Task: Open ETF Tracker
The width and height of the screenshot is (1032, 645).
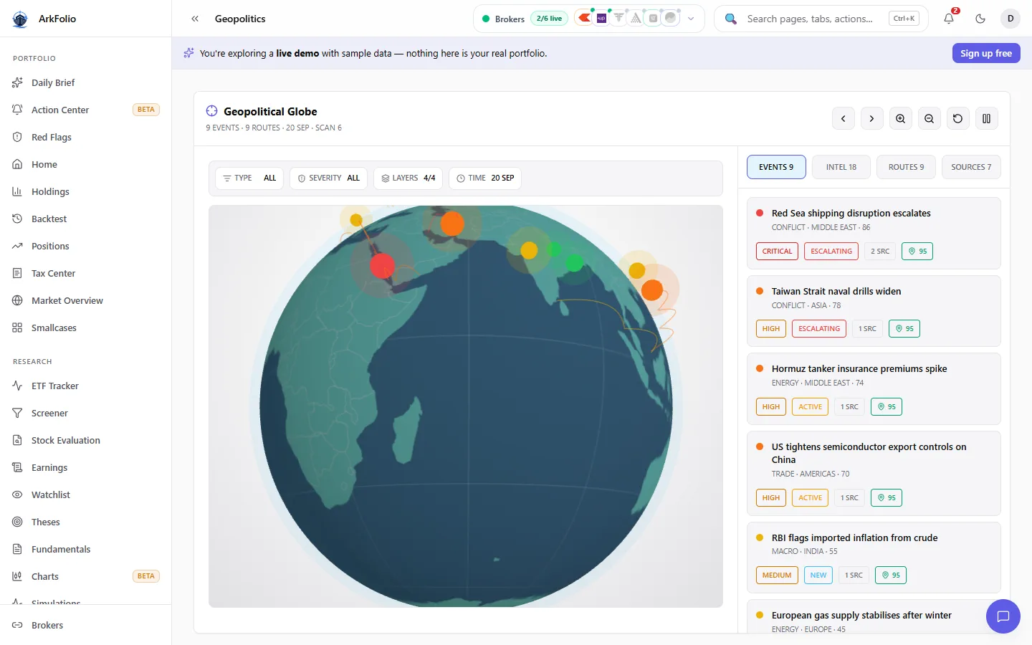Action: click(86, 386)
